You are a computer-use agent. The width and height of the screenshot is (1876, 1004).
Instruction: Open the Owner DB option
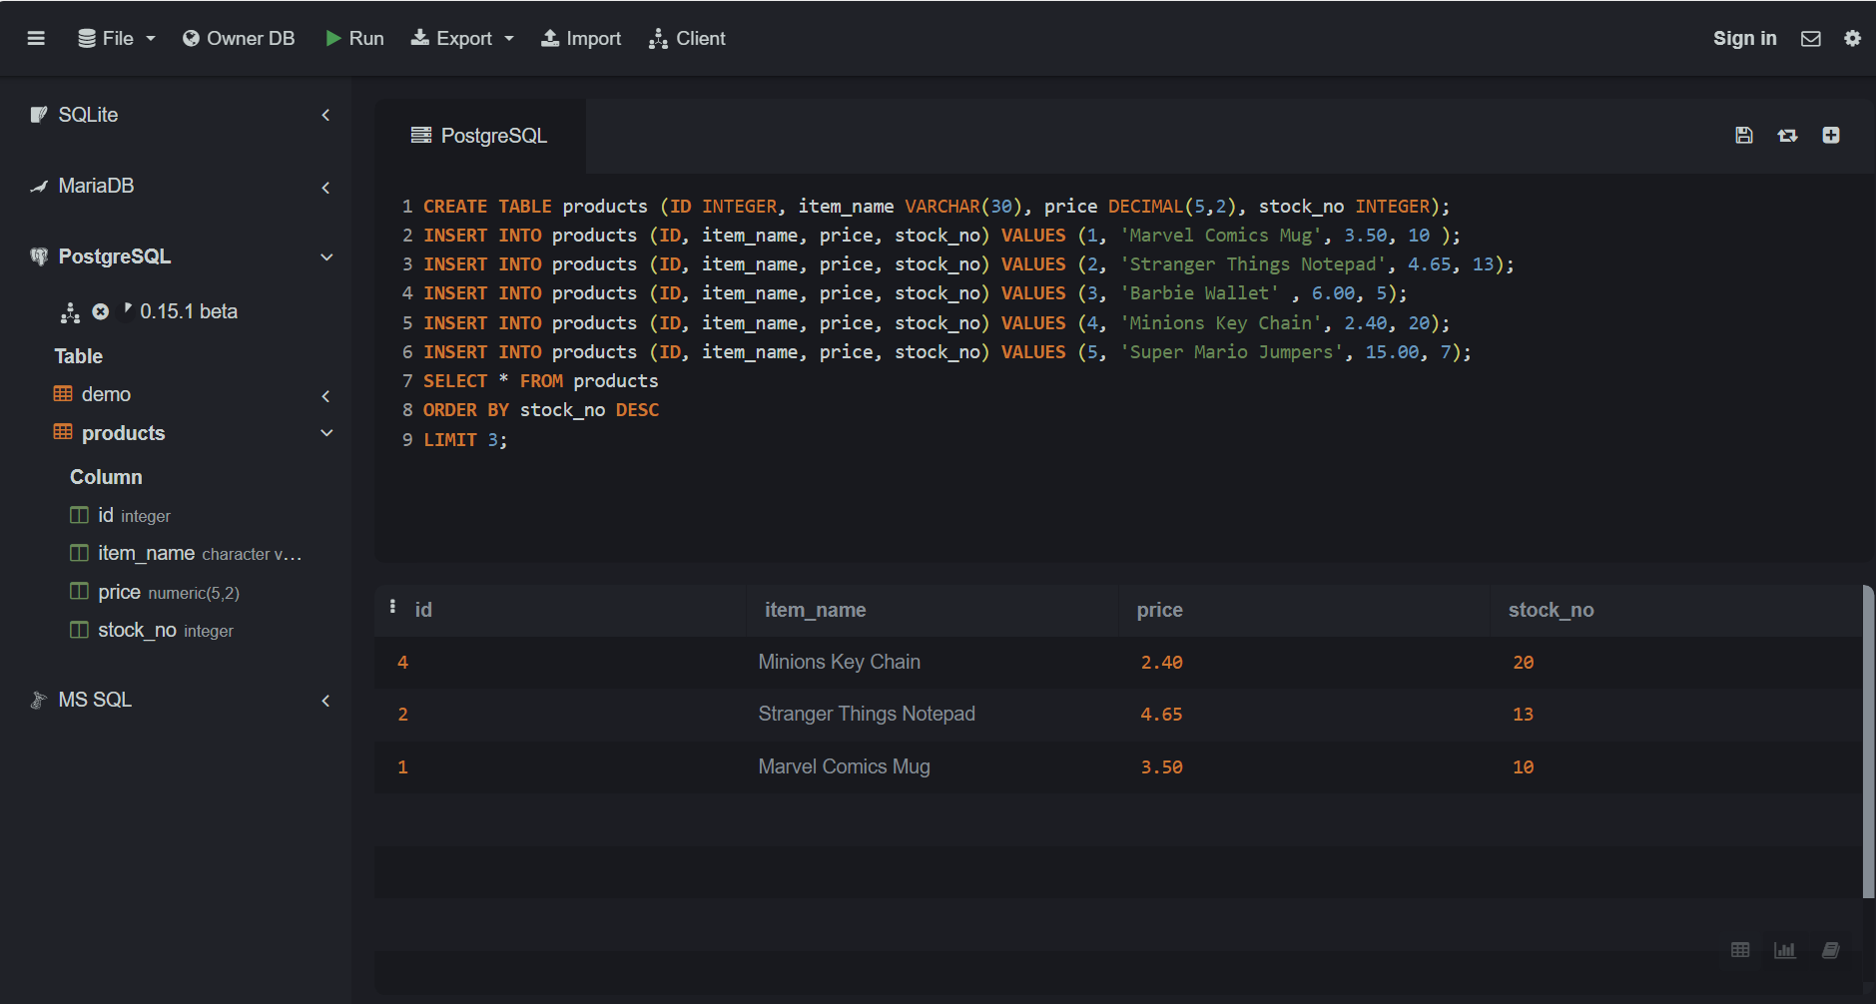239,38
